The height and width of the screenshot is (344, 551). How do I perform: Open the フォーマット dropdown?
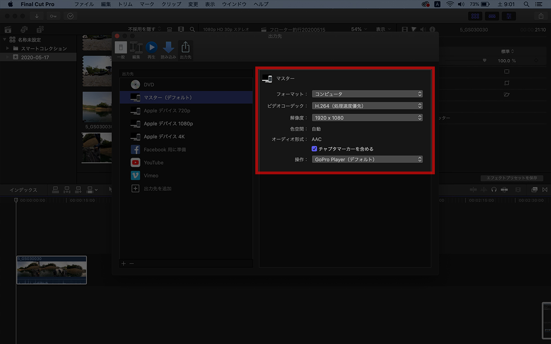[367, 94]
